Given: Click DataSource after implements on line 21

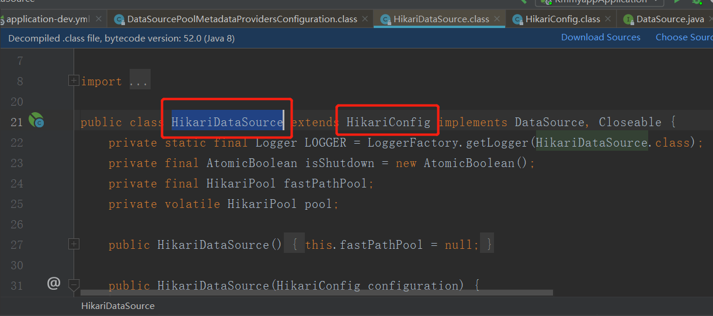Looking at the screenshot, I should tap(549, 122).
